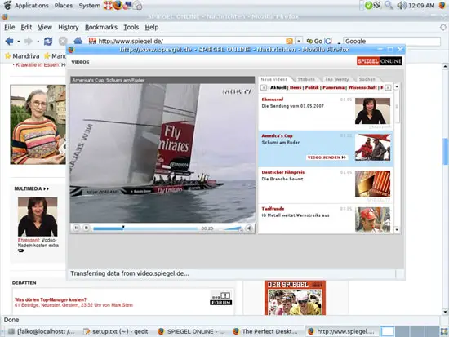Click the VIDEO SENDEN button
Viewport: 449px width, 337px height.
pos(327,157)
